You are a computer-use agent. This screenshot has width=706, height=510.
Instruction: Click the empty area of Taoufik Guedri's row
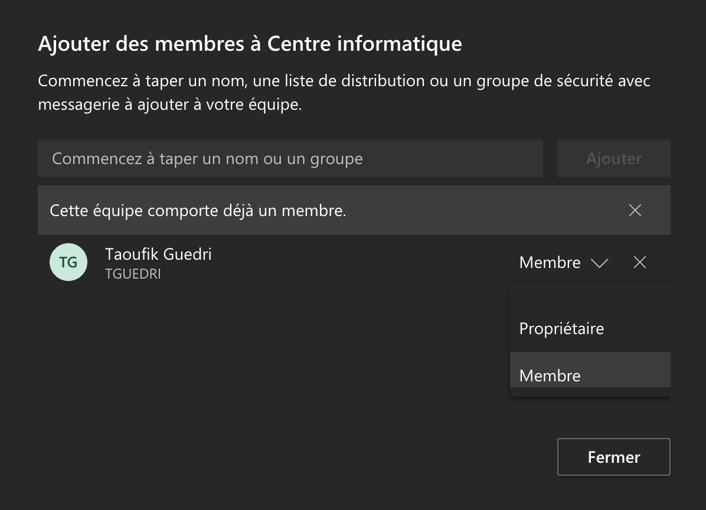(354, 263)
